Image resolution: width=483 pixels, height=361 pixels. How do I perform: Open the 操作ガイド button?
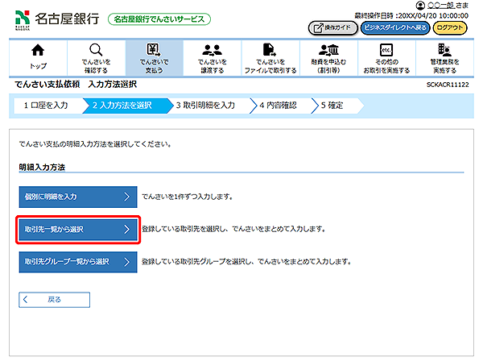click(x=332, y=28)
